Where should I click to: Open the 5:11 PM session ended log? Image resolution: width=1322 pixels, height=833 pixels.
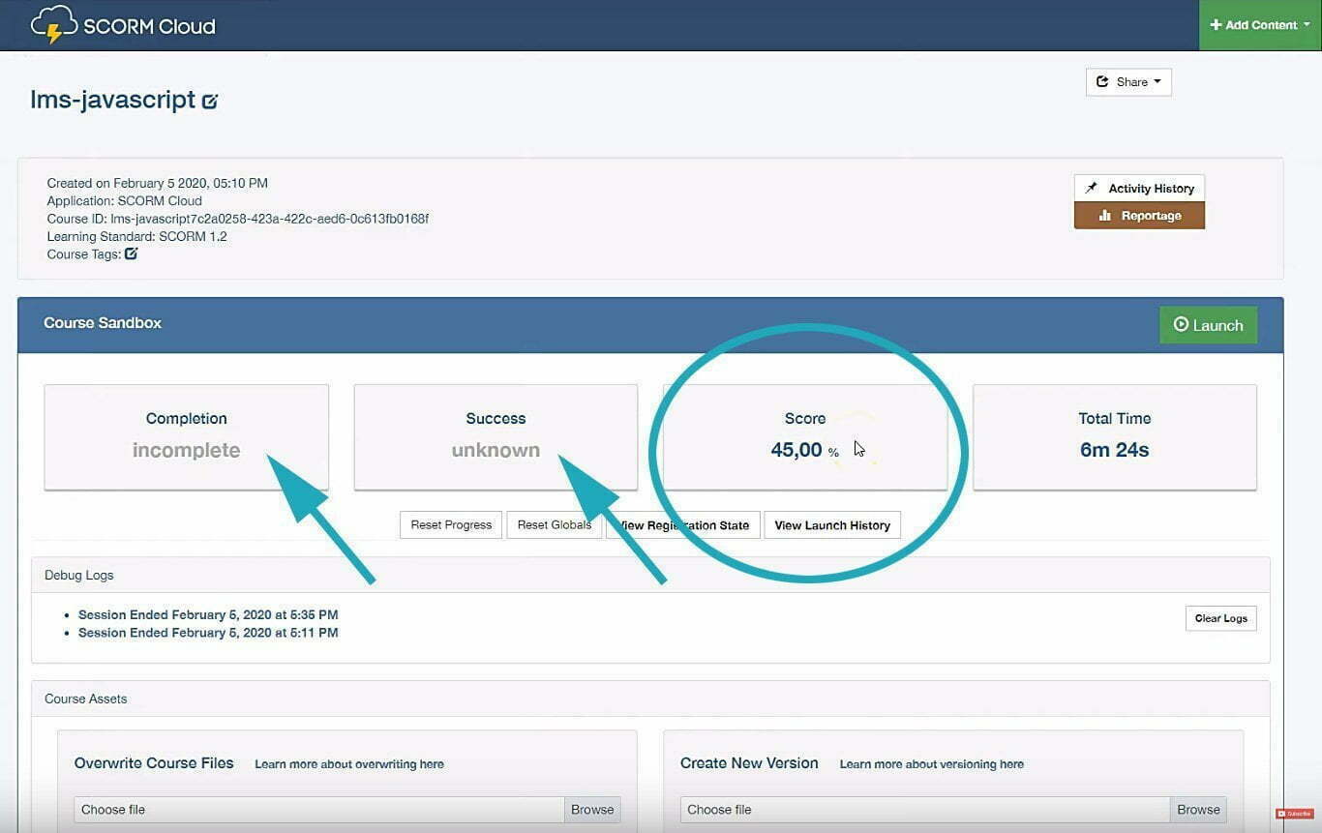[x=208, y=633]
